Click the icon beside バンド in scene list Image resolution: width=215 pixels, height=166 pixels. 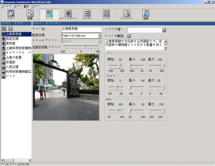[x=3, y=76]
